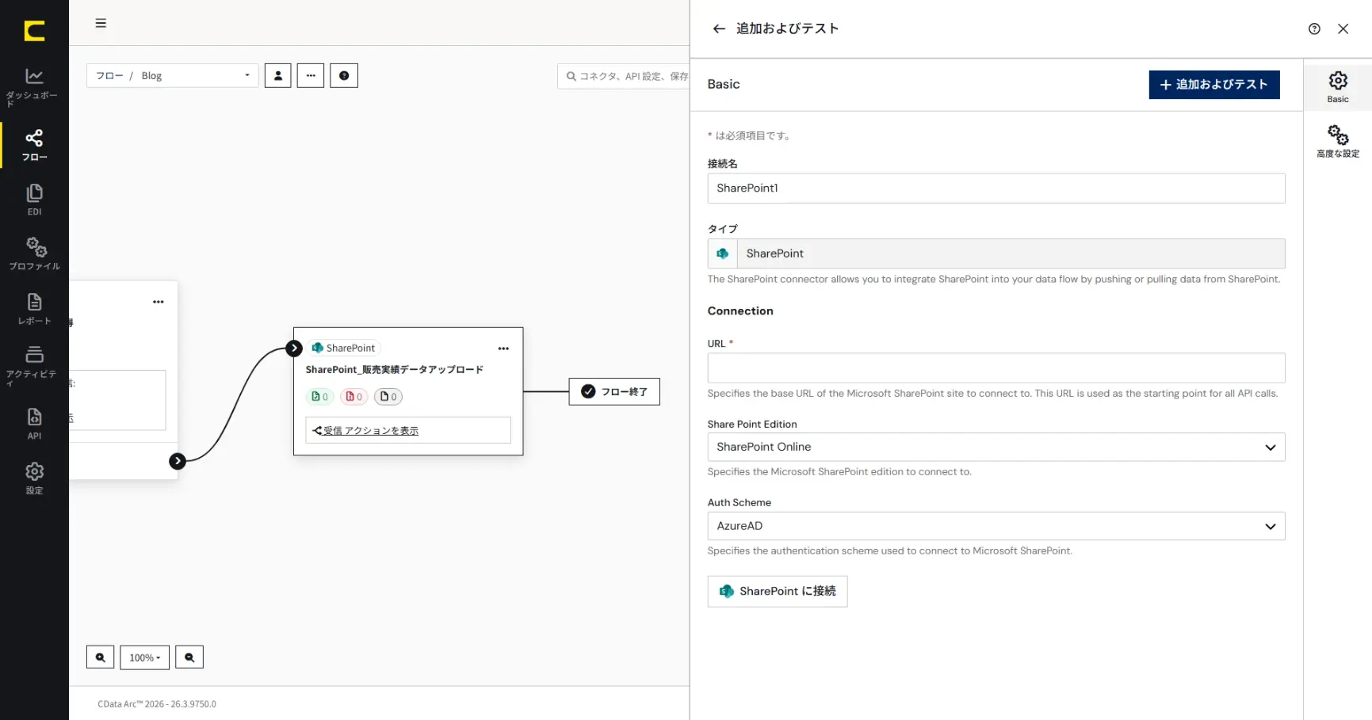Go back with the panel's left arrow
The image size is (1372, 720).
click(719, 29)
